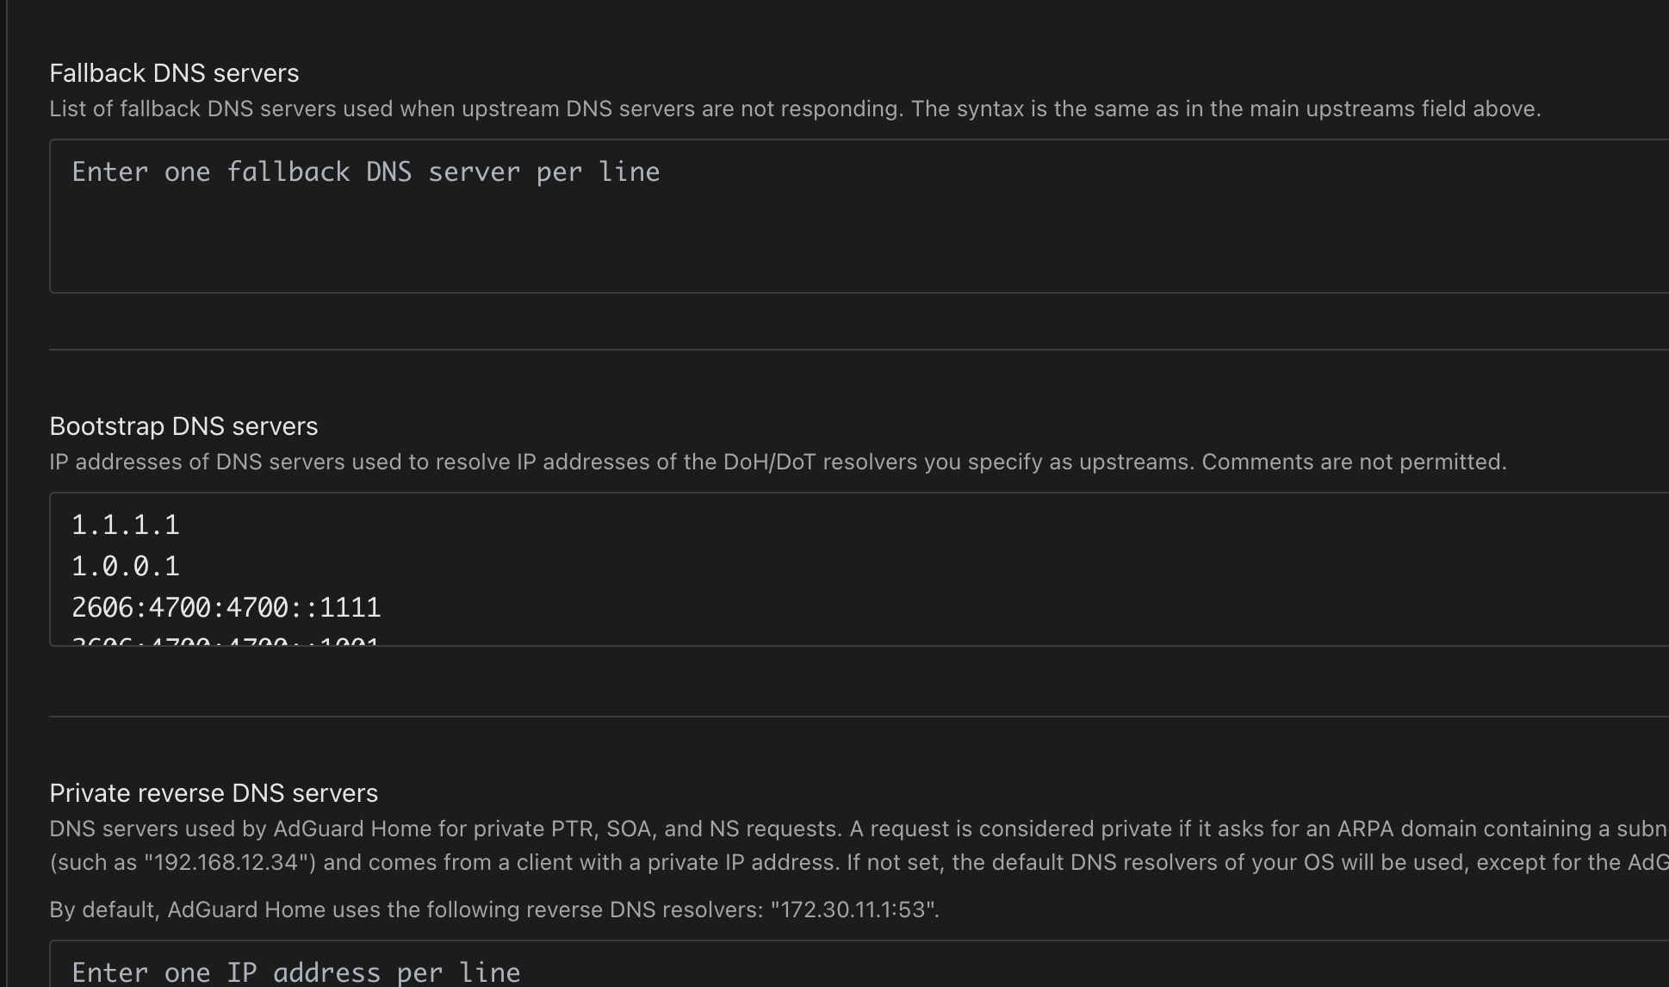Select the Fallback DNS servers heading

(x=174, y=73)
